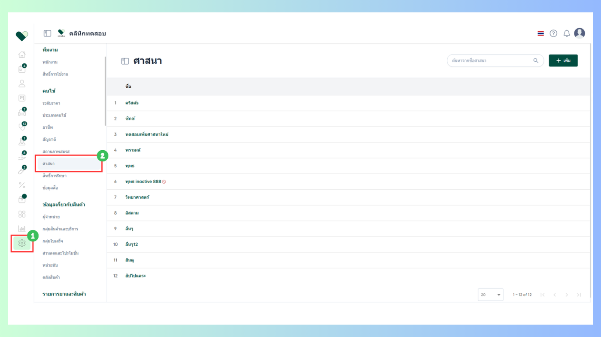601x337 pixels.
Task: Go to previous page in pagination
Action: coord(555,295)
